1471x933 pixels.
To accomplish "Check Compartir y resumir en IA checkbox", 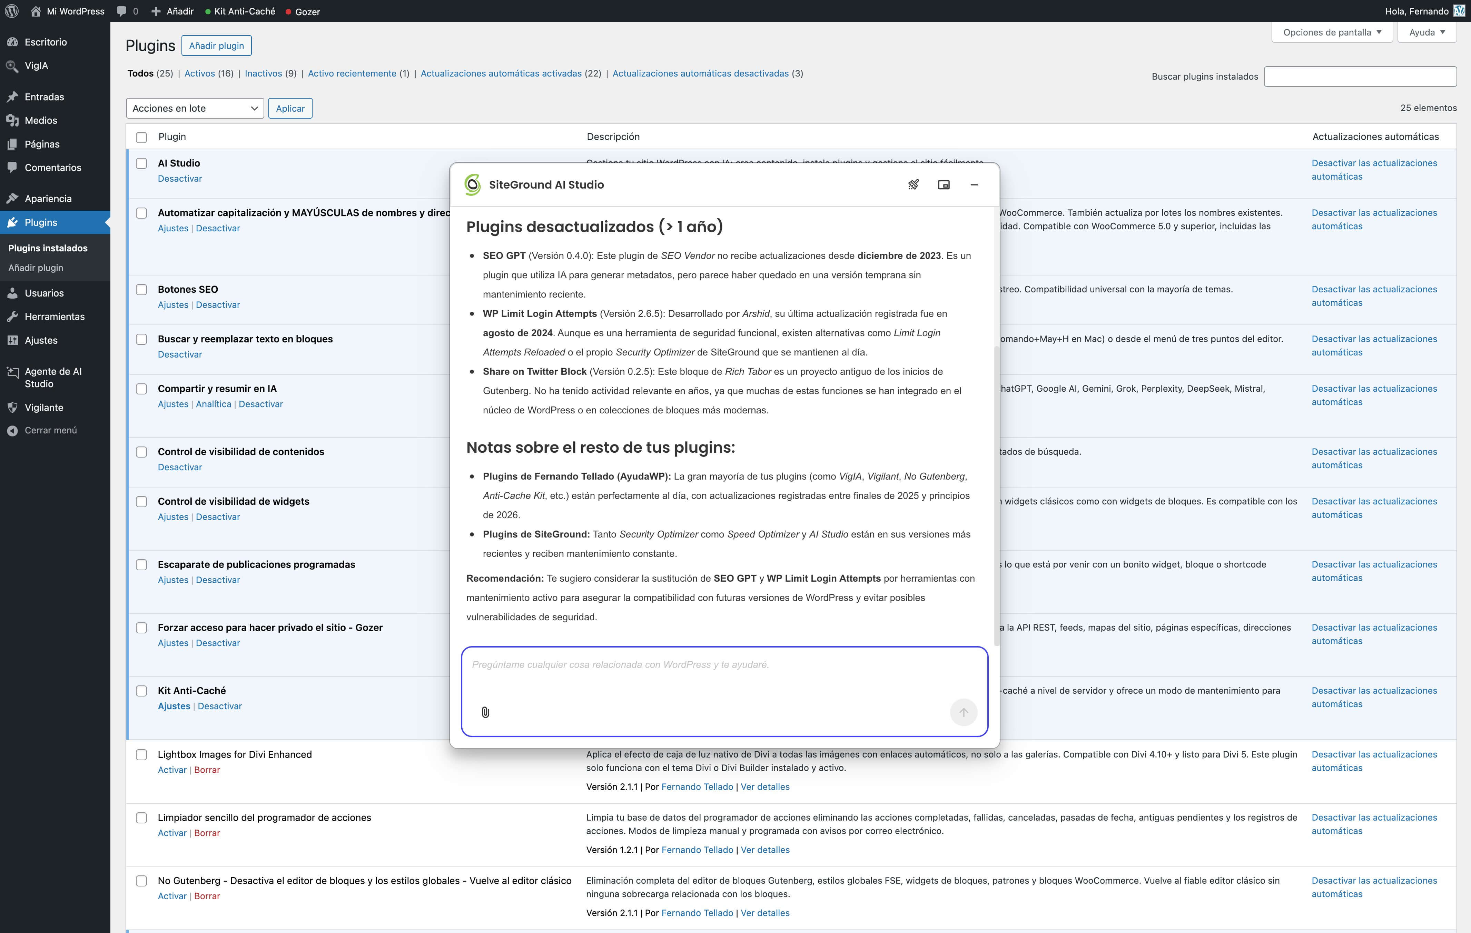I will pos(142,388).
